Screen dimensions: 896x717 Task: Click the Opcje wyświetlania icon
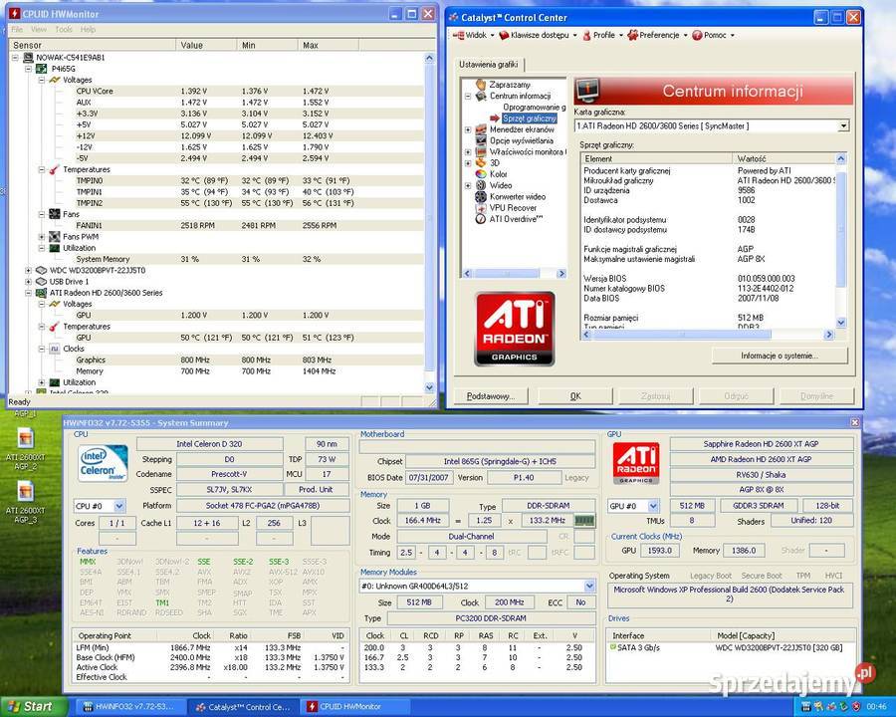pyautogui.click(x=481, y=140)
